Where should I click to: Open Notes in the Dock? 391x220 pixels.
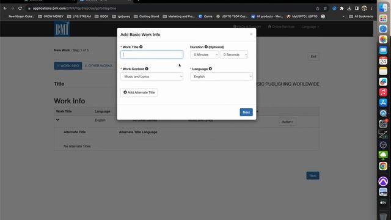[383, 71]
